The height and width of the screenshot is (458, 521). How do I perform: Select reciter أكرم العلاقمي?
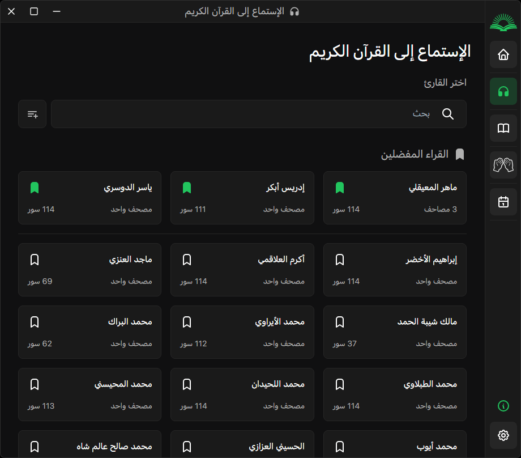coord(242,270)
